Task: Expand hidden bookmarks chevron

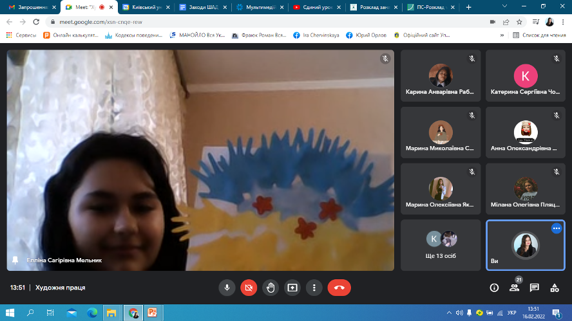Action: click(x=502, y=35)
